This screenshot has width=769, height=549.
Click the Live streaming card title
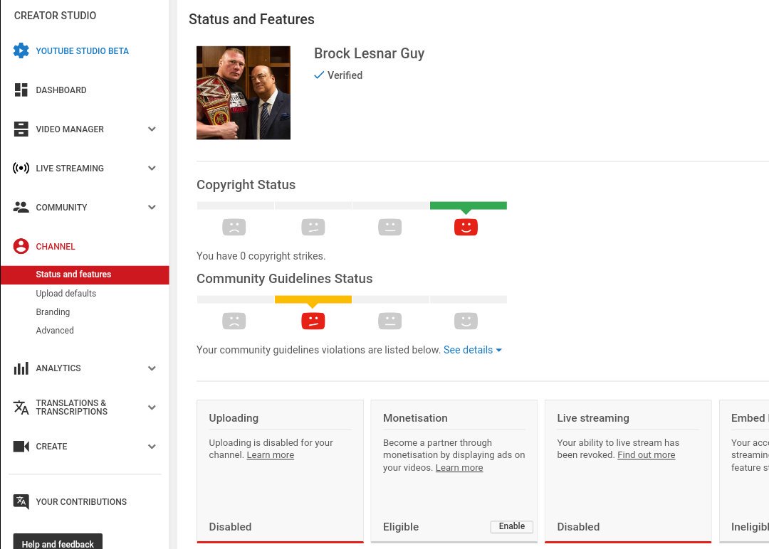[593, 418]
